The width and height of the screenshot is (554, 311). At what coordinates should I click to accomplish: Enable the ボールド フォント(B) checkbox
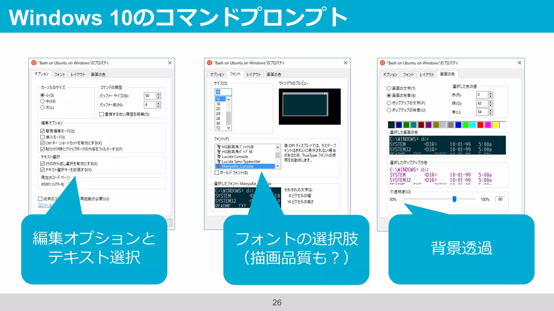(217, 173)
